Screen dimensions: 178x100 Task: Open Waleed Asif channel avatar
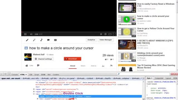(x=28, y=57)
